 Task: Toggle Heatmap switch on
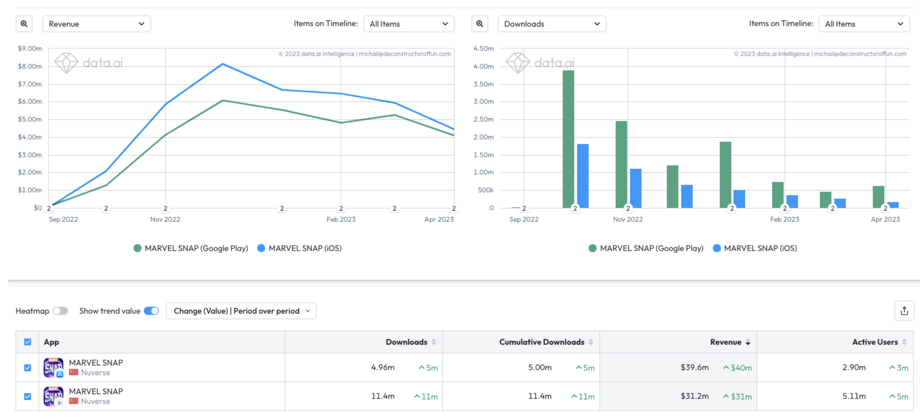pyautogui.click(x=60, y=311)
